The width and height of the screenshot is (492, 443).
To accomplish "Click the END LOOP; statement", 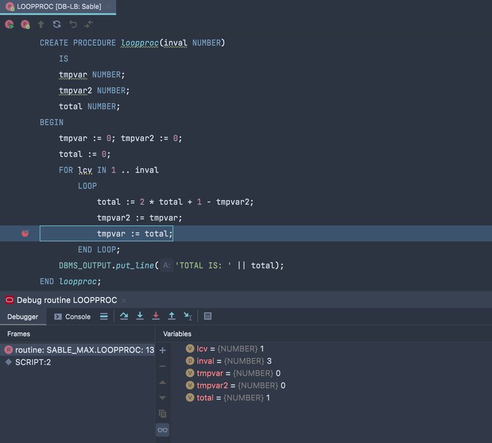I will click(99, 250).
